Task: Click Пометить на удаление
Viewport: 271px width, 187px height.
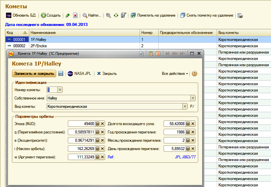Action: click(153, 15)
